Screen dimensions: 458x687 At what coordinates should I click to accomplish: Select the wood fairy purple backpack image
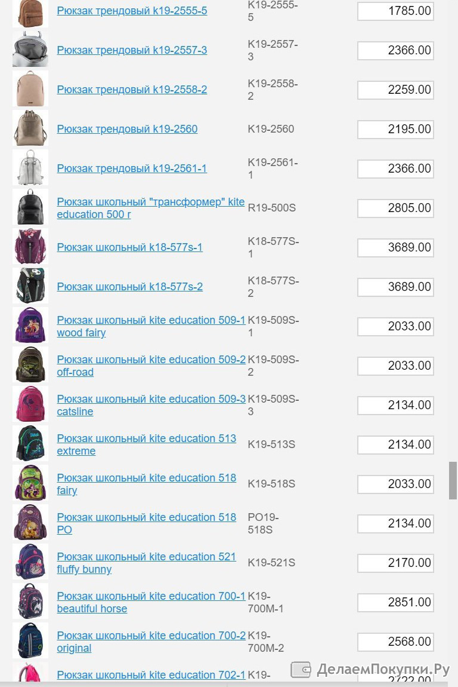[30, 326]
